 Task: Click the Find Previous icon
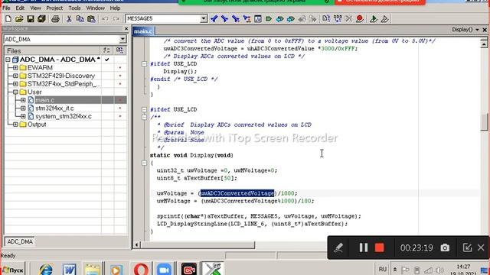pos(214,18)
